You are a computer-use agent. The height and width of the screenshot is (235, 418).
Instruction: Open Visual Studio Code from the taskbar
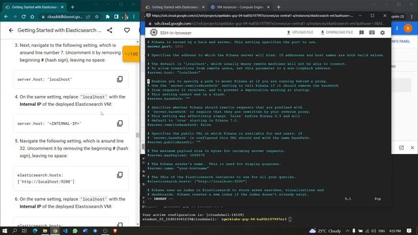pos(65,230)
